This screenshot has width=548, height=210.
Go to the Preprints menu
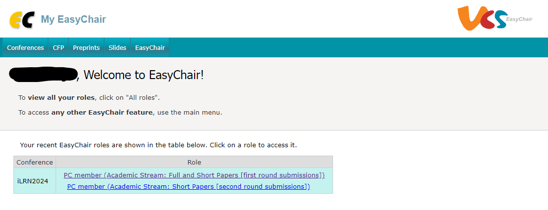(x=86, y=48)
